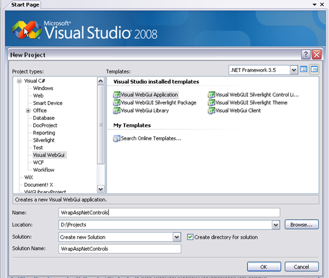Open the .NET Framework version dropdown

[x=294, y=70]
